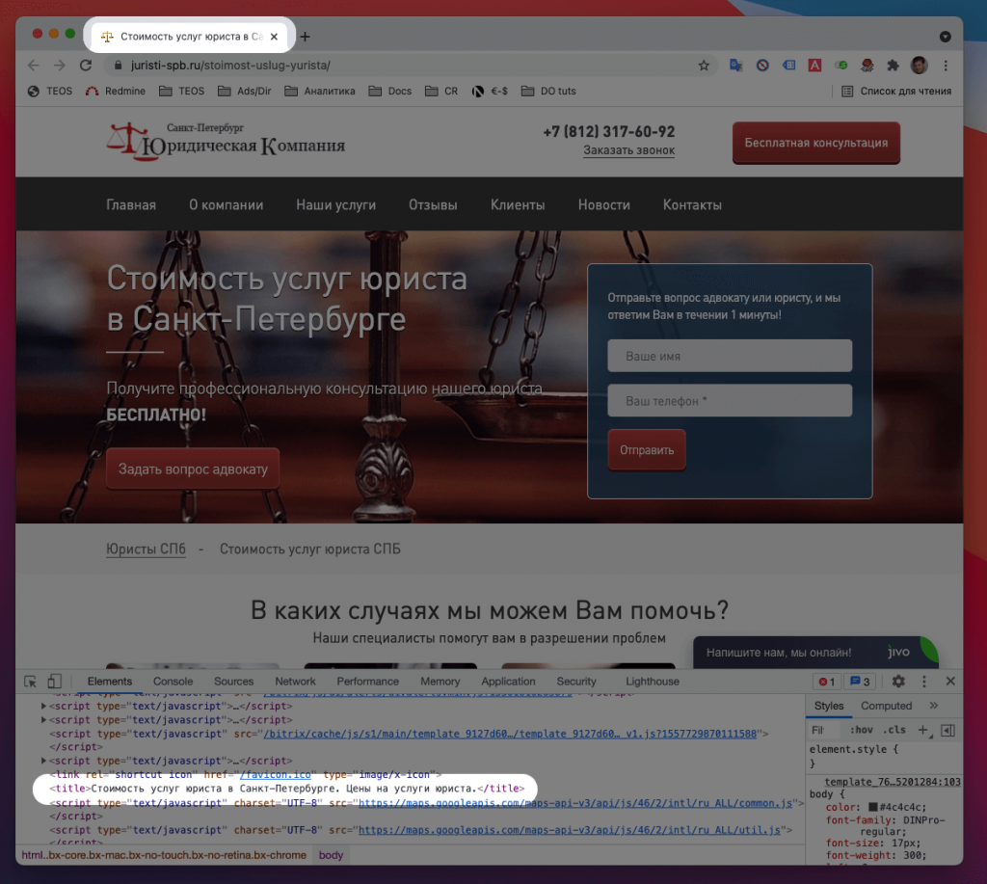Click the Задать вопрос адвокату button
Screen dimensions: 987x884
[193, 469]
